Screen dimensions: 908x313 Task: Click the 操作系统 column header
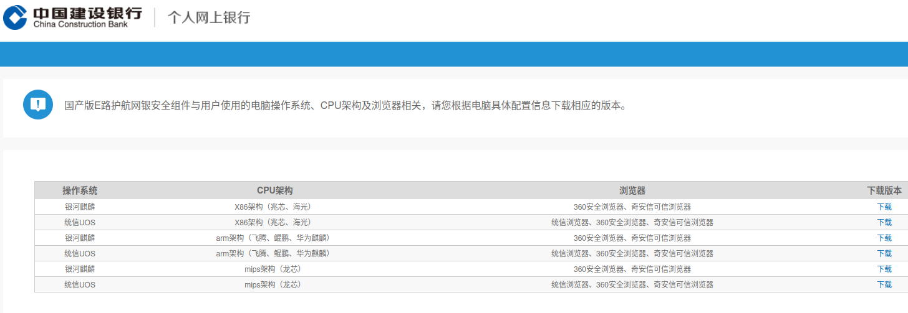80,190
